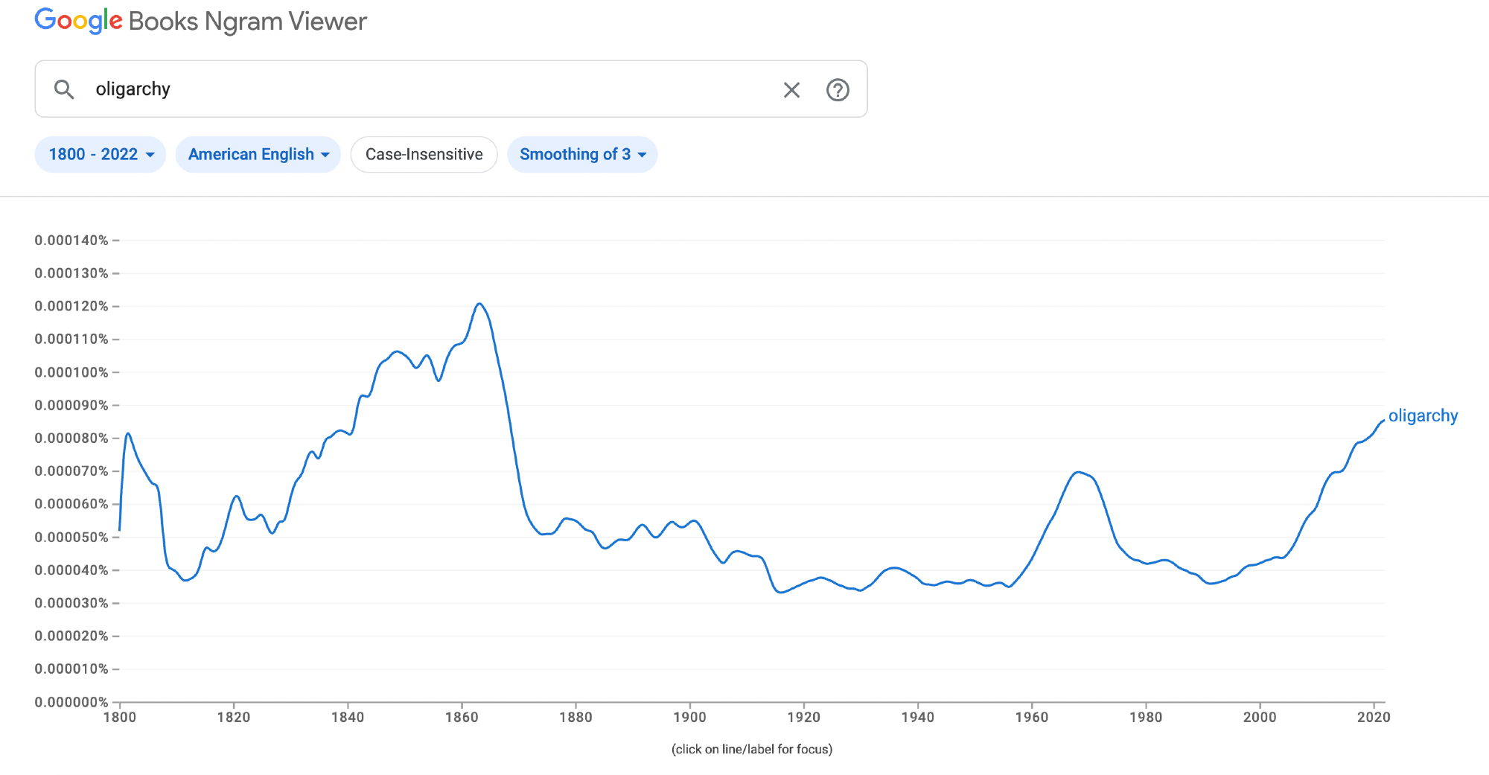Open the help question mark icon

[x=838, y=90]
